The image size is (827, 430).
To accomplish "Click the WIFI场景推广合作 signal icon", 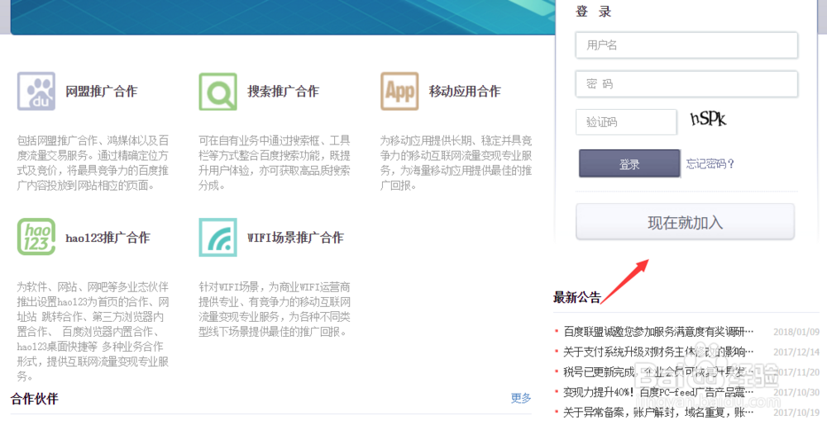I will pyautogui.click(x=218, y=238).
